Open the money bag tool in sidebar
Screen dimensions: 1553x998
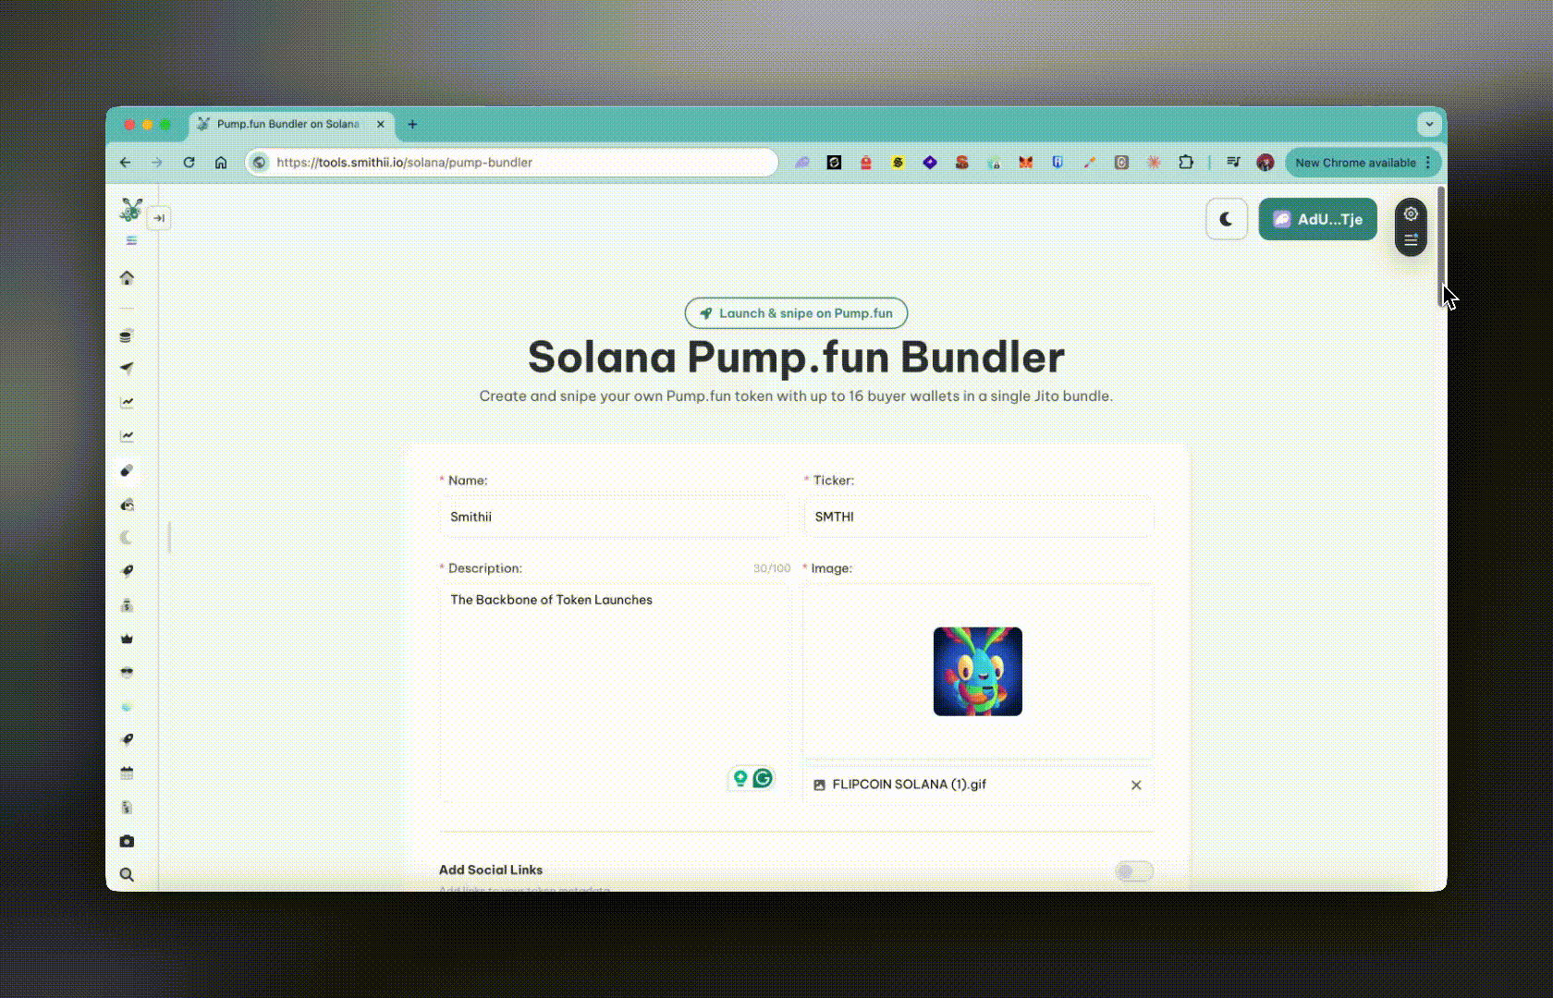coord(127,605)
